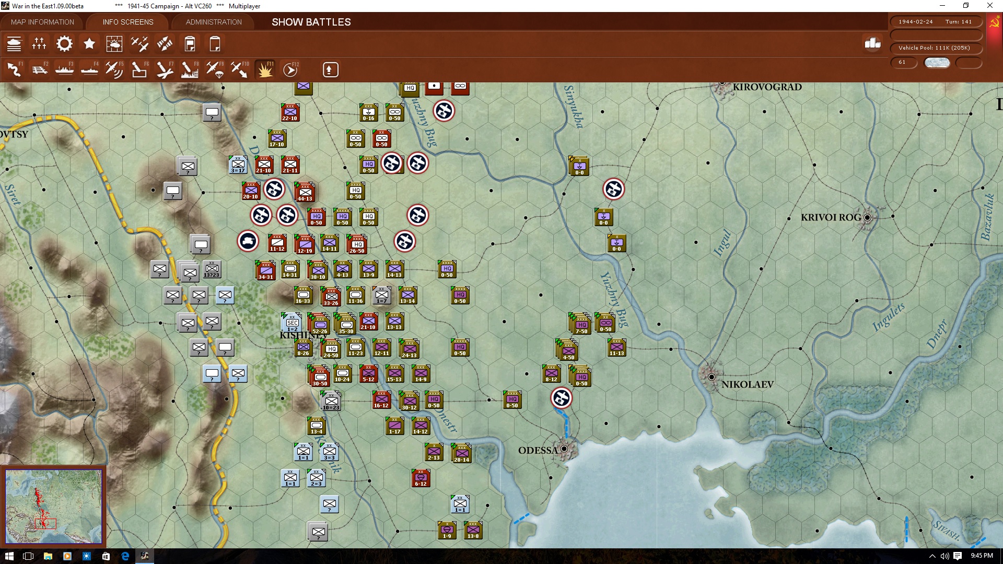Image resolution: width=1003 pixels, height=564 pixels.
Task: Open the order of battle tank icon
Action: click(x=14, y=44)
